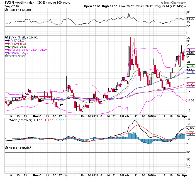Select the MA(50) blue line swatch
Image resolution: width=195 pixels, height=178 pixels.
[x=6, y=41]
